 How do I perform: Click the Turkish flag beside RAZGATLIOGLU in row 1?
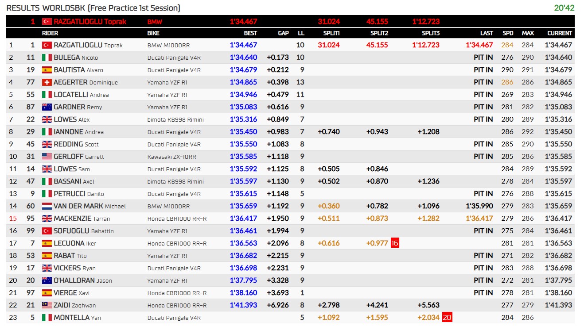[47, 45]
